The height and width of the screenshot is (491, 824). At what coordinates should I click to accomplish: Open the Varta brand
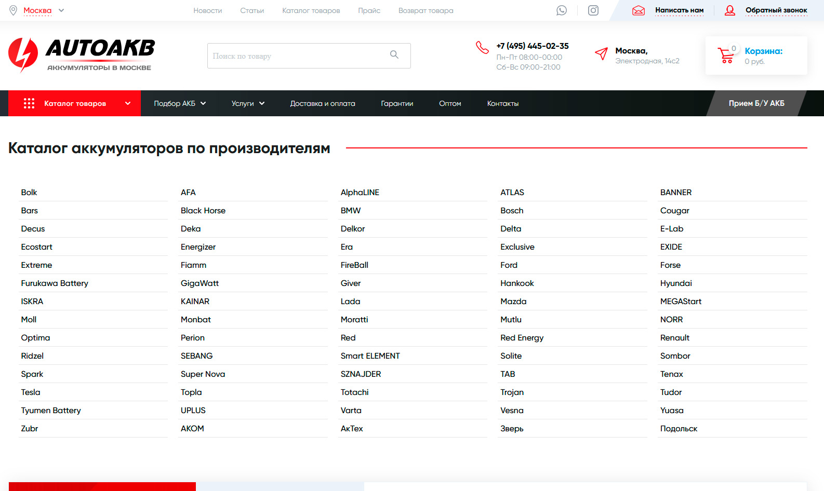tap(351, 410)
